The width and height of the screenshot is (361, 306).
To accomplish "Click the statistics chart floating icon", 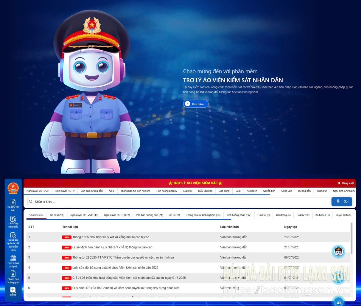I will [x=338, y=302].
